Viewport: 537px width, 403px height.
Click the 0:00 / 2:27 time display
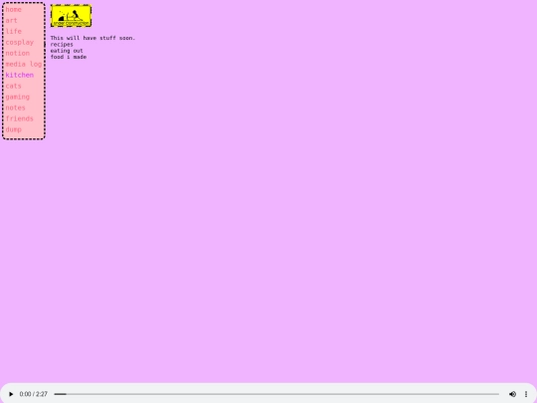33,394
